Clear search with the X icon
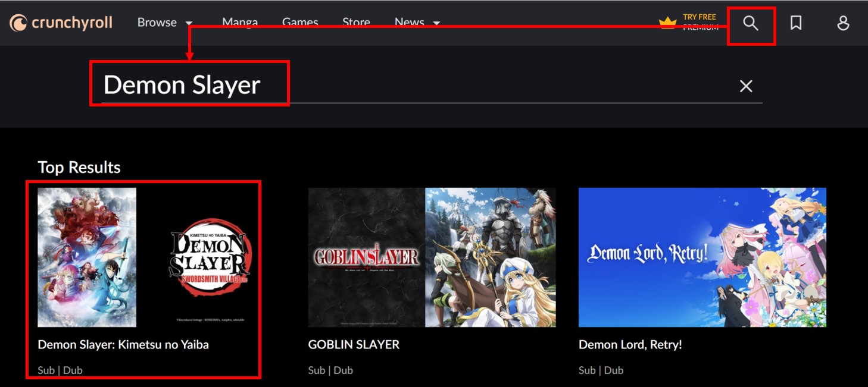 [746, 86]
